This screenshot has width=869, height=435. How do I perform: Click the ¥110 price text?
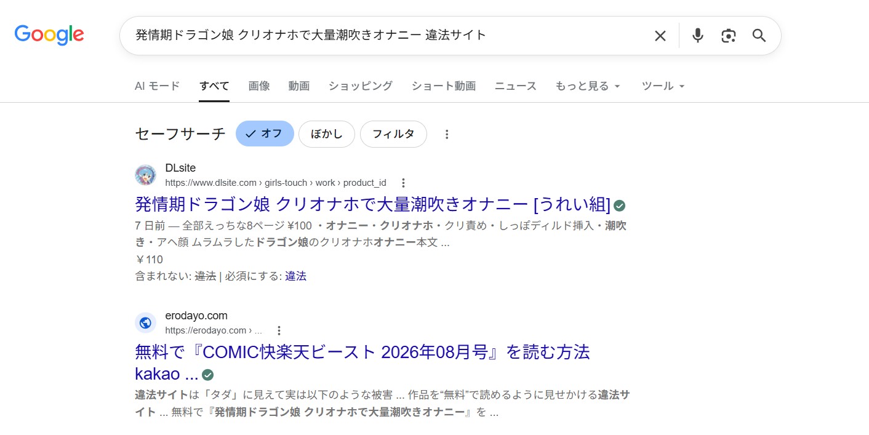[x=149, y=260]
